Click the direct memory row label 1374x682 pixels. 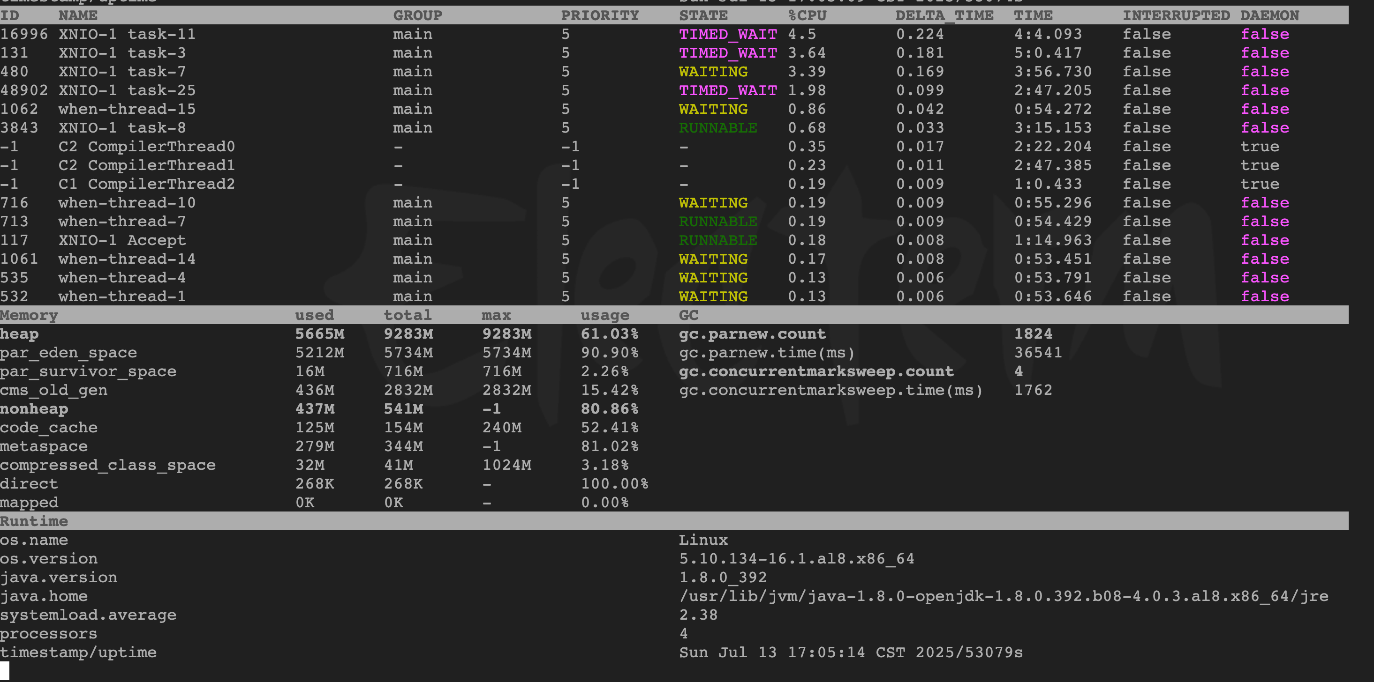(29, 484)
